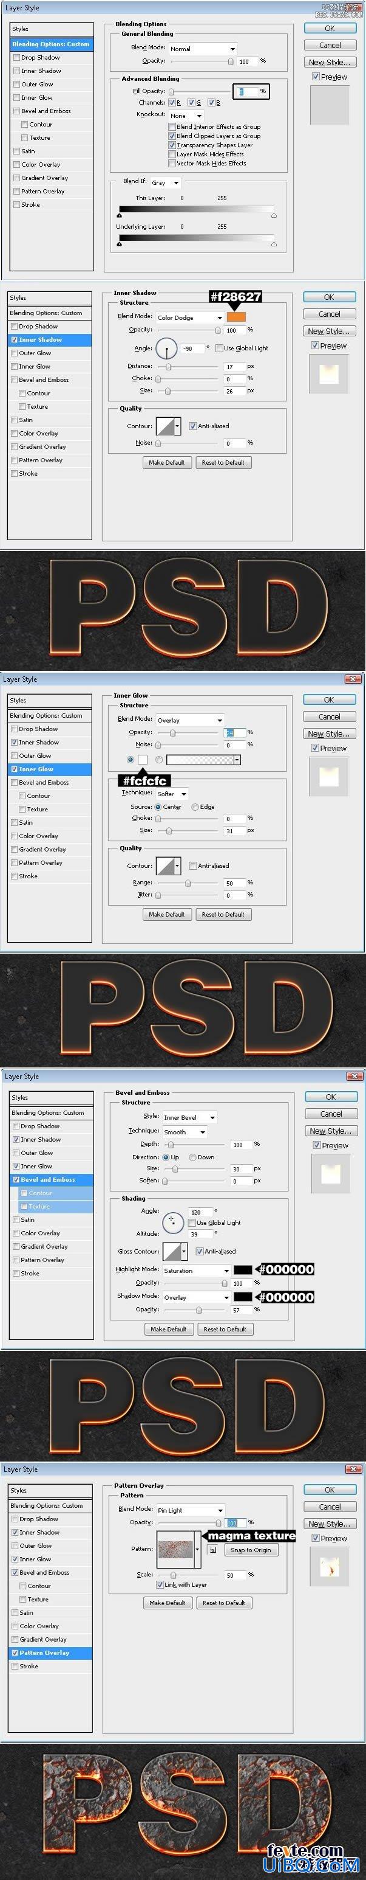This screenshot has height=1880, width=366.
Task: Open the Technique Softer dropdown
Action: click(x=172, y=793)
